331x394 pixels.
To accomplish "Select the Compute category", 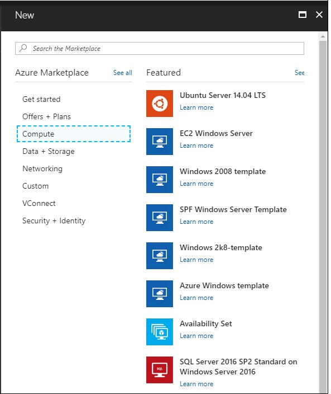I will pyautogui.click(x=74, y=134).
